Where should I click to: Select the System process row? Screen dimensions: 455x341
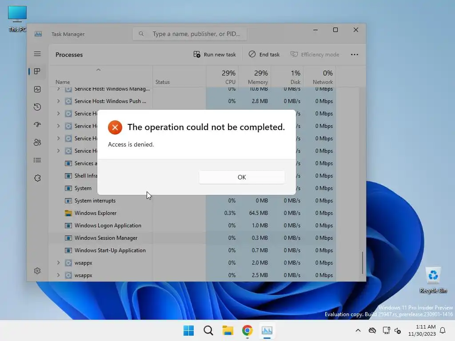[83, 188]
